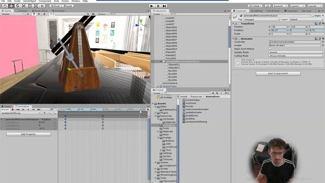Toggle the Apply Root Motion checkbox
This screenshot has height=183, width=325.
tap(270, 49)
